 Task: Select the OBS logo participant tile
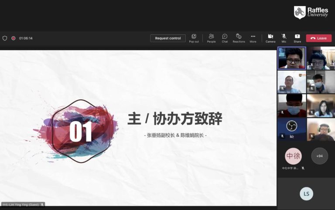pyautogui.click(x=291, y=129)
